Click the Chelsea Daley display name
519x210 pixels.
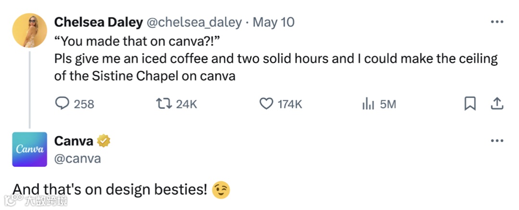(x=99, y=22)
